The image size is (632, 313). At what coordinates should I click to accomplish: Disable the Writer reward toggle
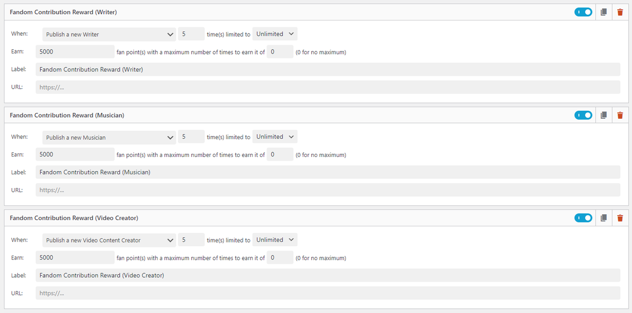pyautogui.click(x=584, y=12)
